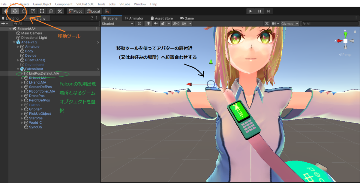Expand PBset (Aries) object

(x=18, y=60)
